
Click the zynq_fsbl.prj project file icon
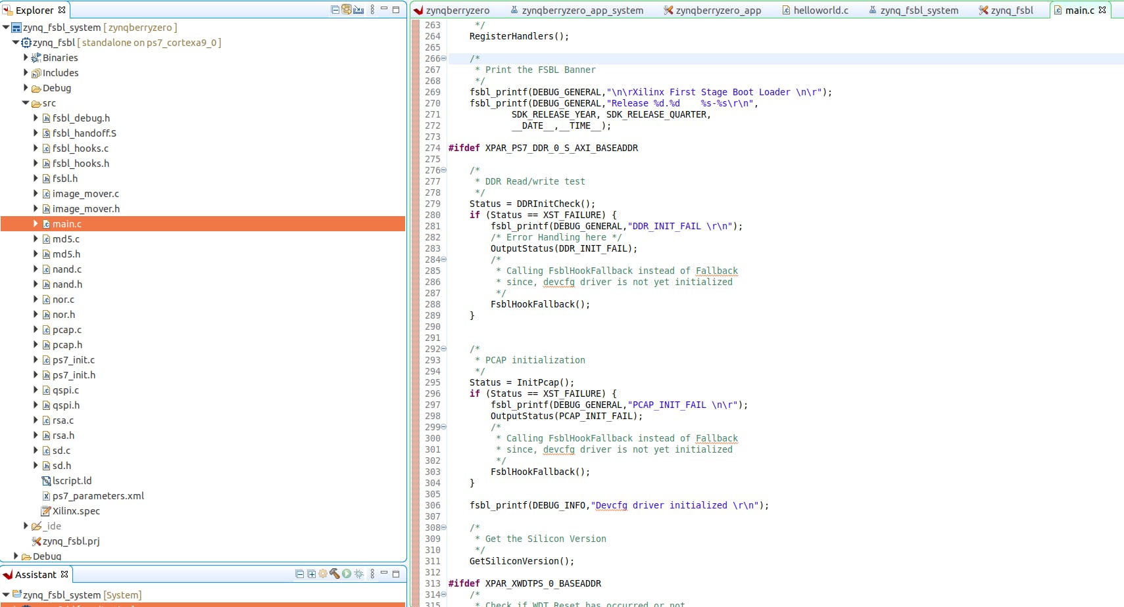click(36, 541)
